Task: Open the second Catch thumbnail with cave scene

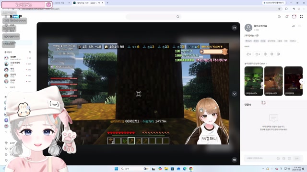Action: [x=273, y=81]
